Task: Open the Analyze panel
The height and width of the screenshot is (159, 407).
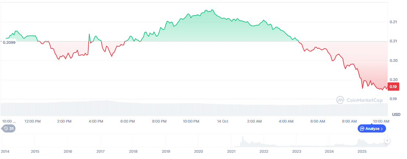Action: (x=372, y=128)
